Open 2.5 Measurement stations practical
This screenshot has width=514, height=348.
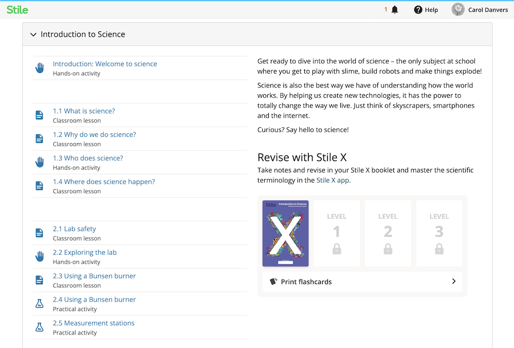(94, 323)
